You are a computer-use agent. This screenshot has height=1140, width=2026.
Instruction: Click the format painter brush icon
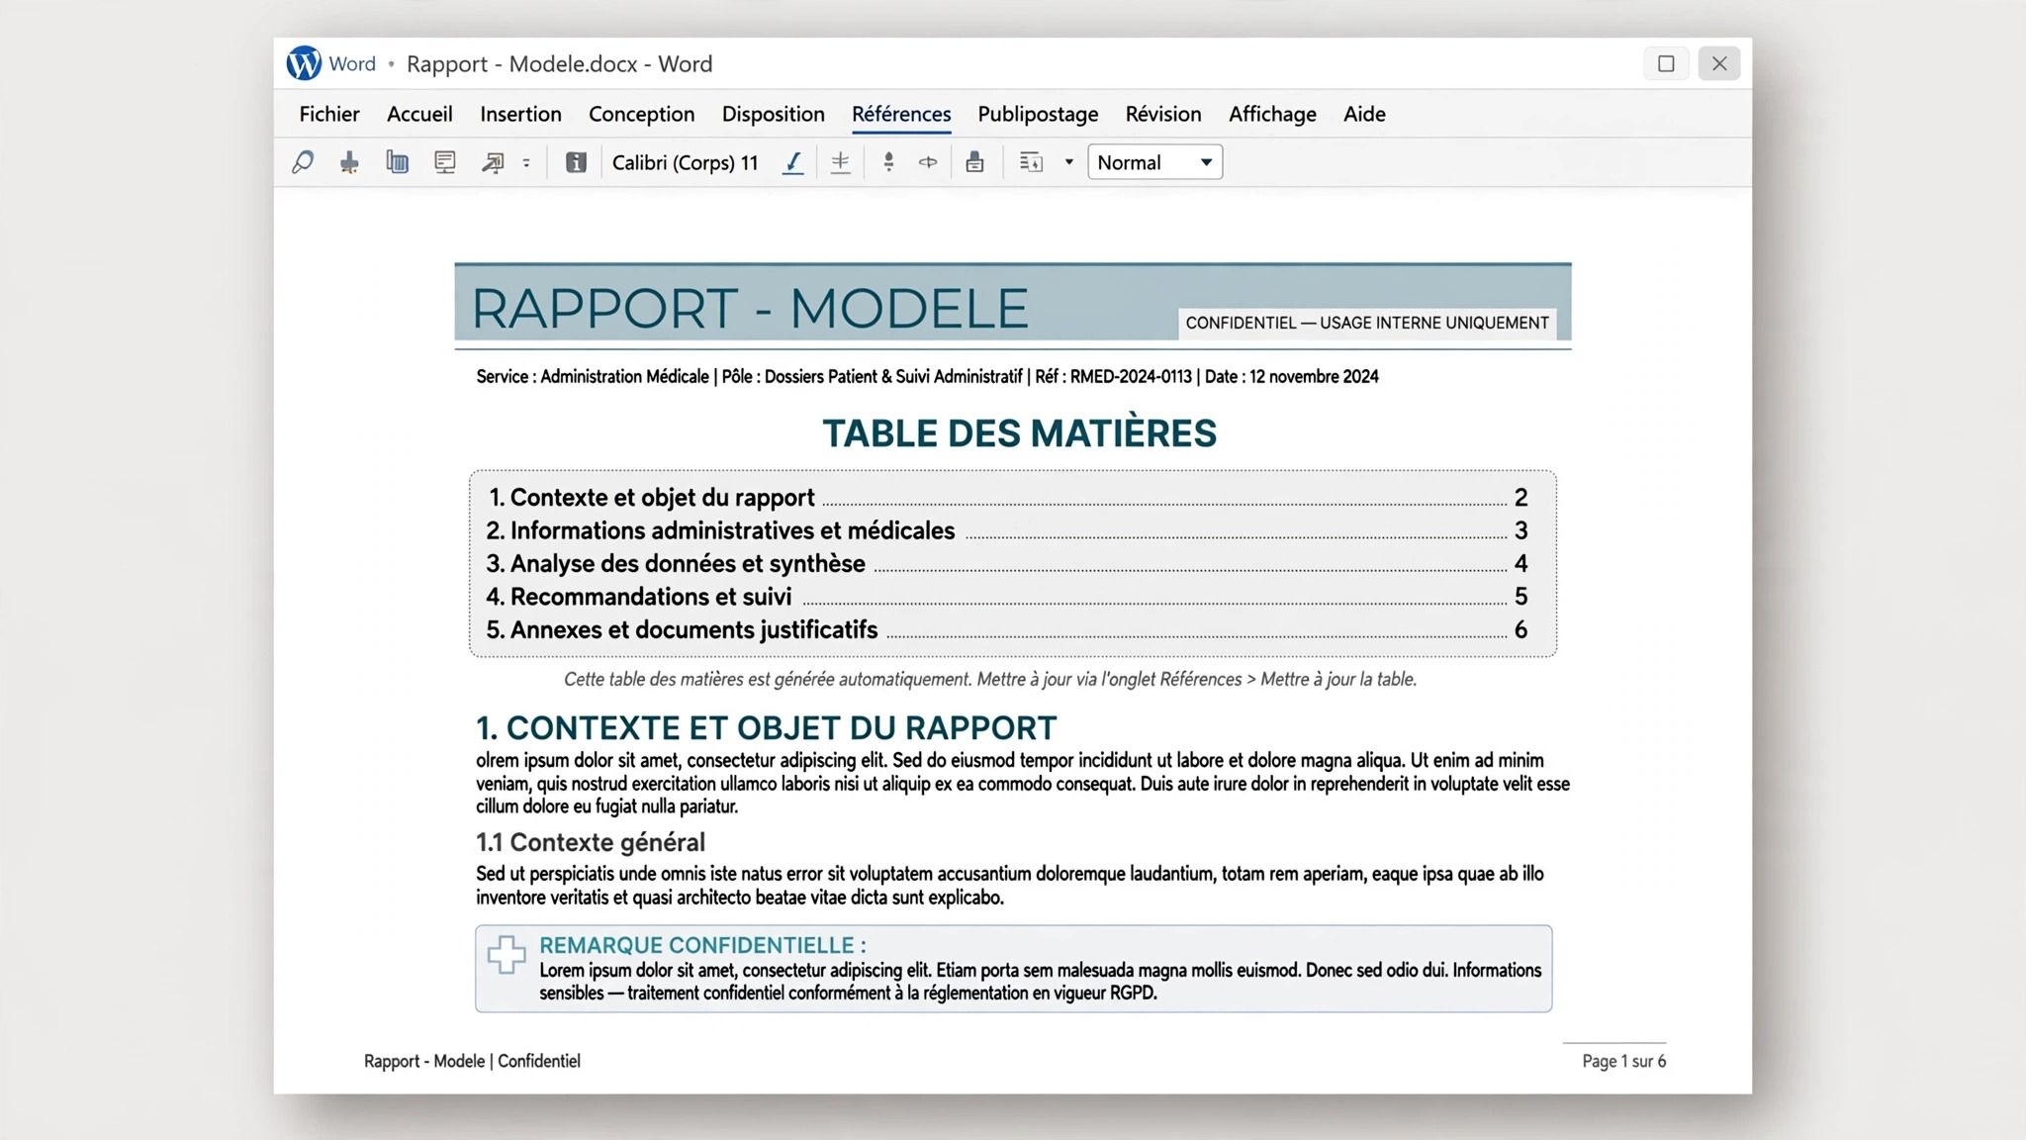tap(349, 162)
